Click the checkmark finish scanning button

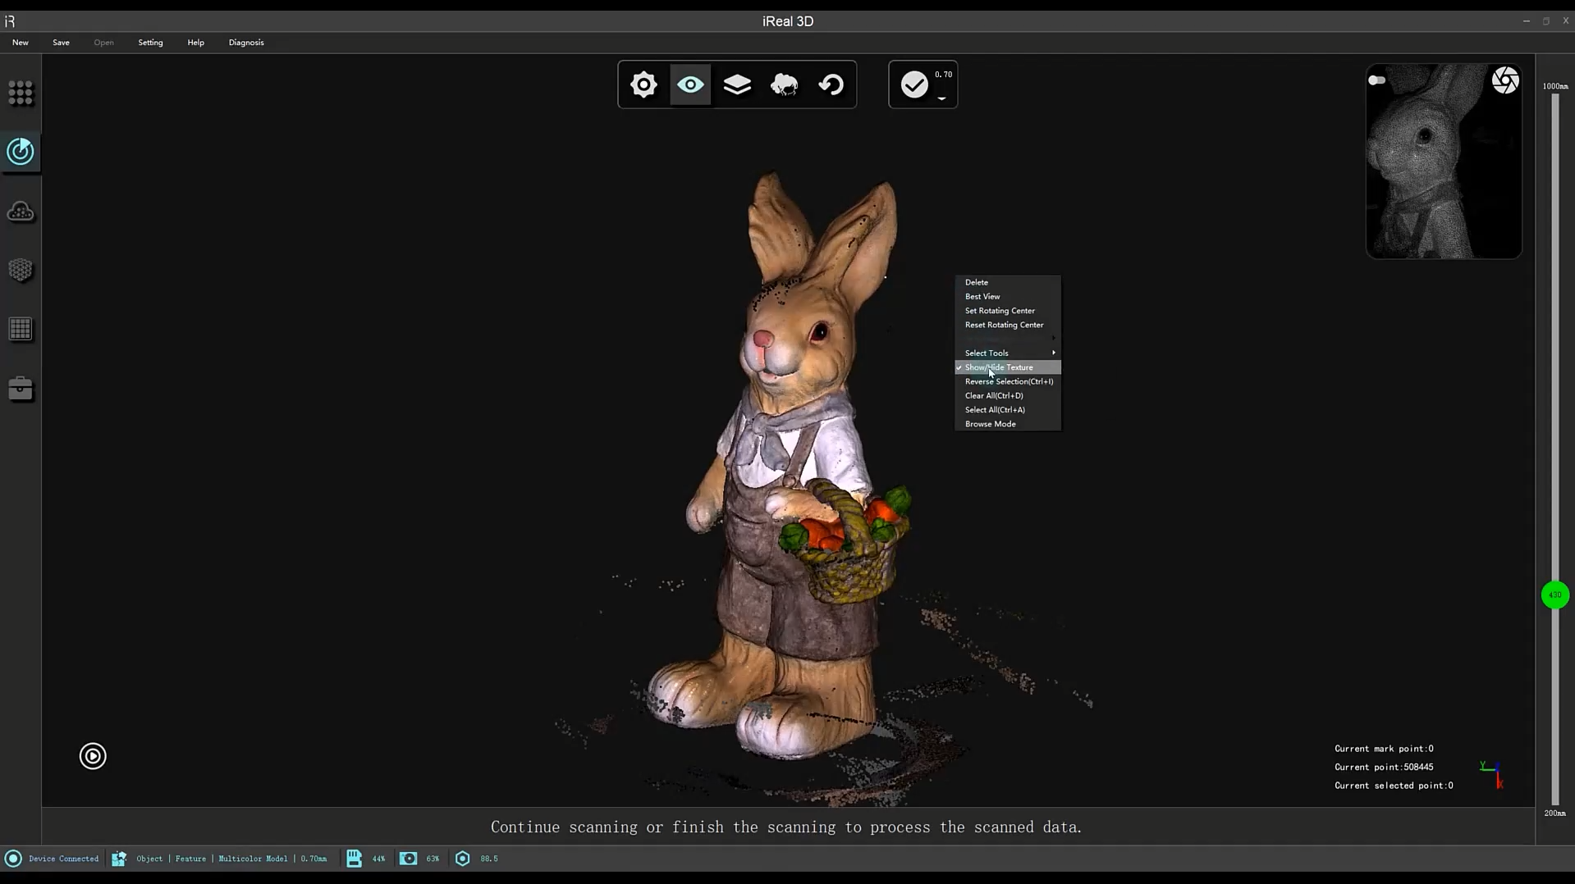(x=913, y=84)
